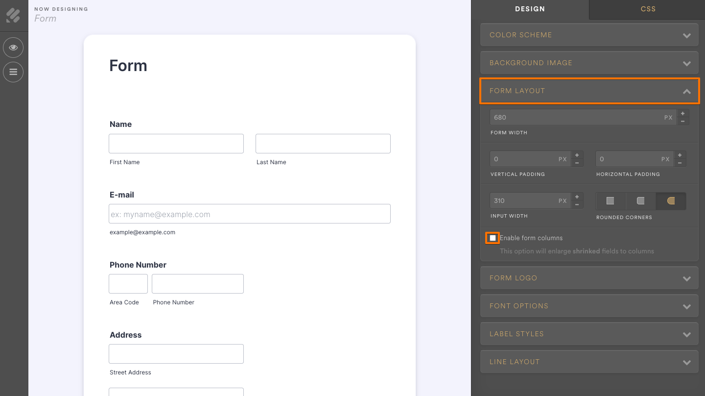Viewport: 705px width, 396px height.
Task: Increase vertical padding with plus button
Action: 577,155
